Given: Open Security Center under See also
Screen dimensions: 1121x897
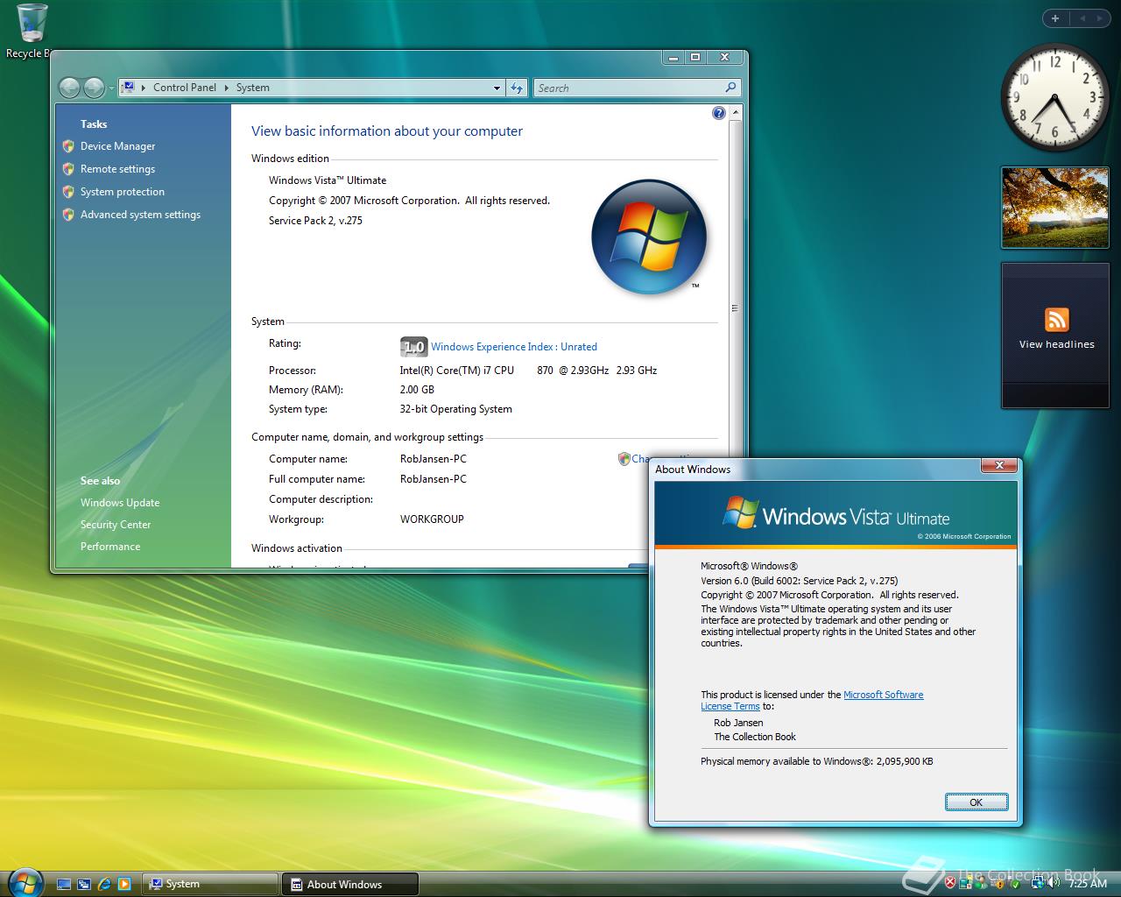Looking at the screenshot, I should (116, 525).
